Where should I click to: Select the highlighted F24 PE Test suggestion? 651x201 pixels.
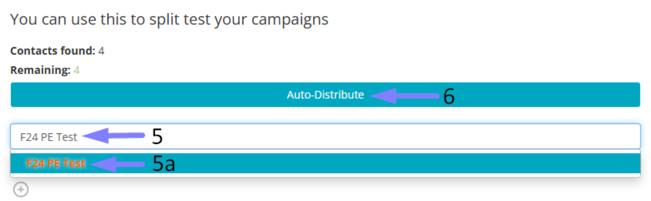coord(325,163)
